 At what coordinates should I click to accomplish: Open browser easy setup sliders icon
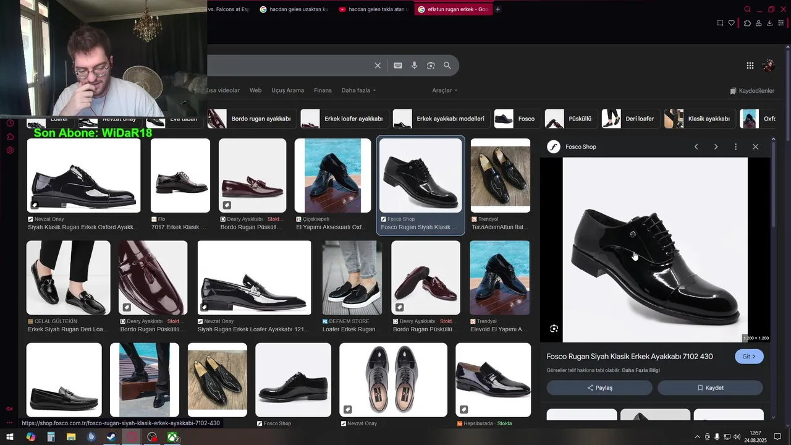pos(781,23)
